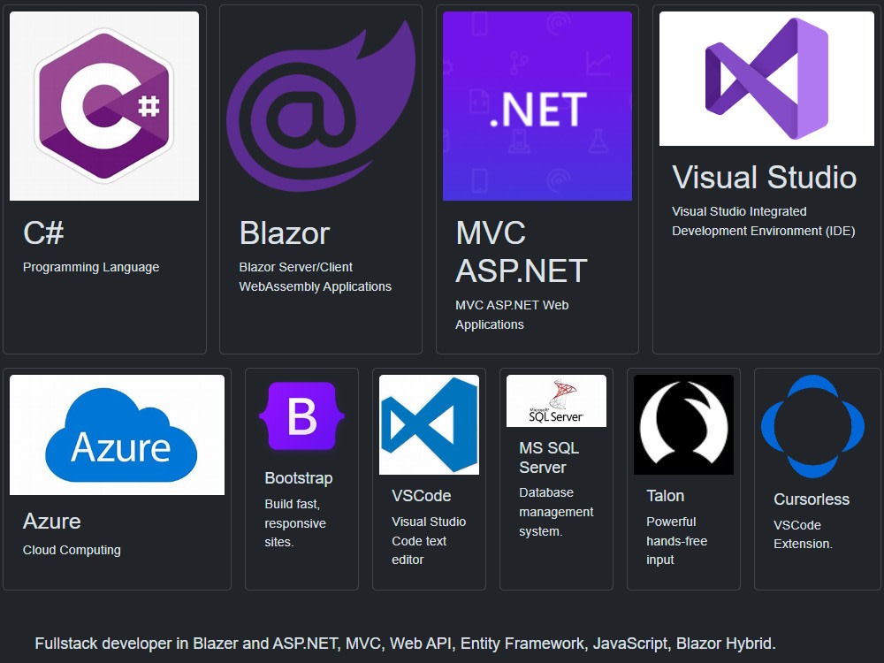
Task: Click 'Blazor Server/Client WebAssembly Applications' text
Action: pos(316,277)
